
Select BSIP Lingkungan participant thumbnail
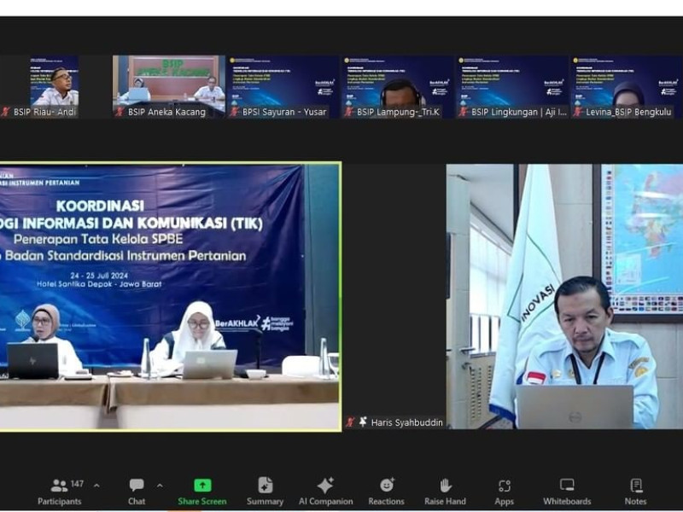pyautogui.click(x=511, y=85)
